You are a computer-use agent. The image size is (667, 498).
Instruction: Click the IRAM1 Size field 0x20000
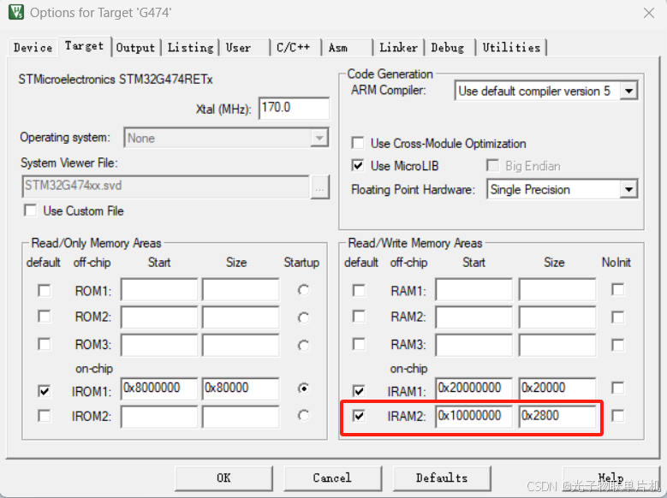point(557,388)
